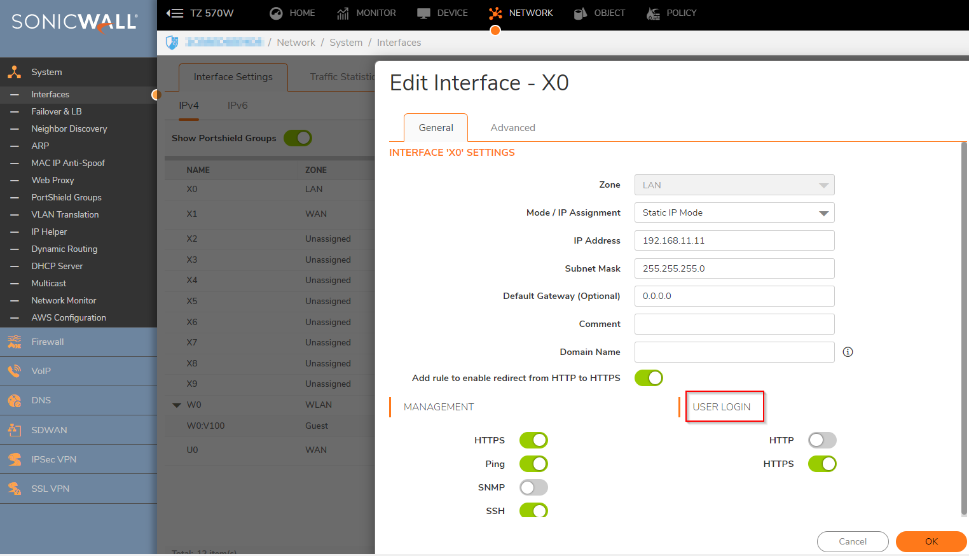The width and height of the screenshot is (969, 556).
Task: Switch to the Advanced tab
Action: 512,128
